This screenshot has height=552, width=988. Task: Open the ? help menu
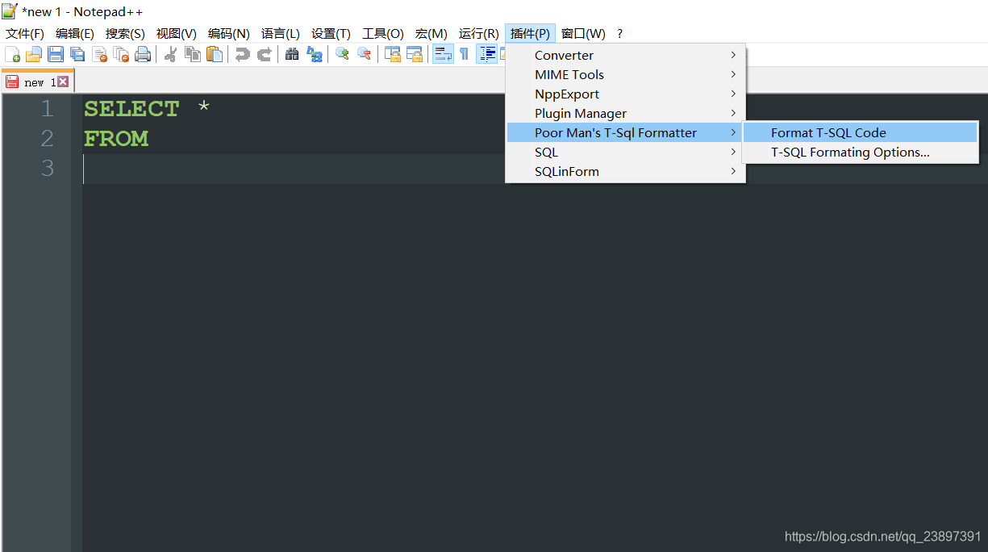click(x=619, y=34)
